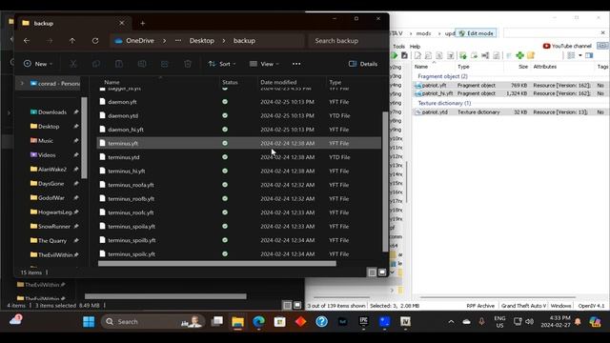Click the Rename icon in Explorer toolbar

pos(142,64)
